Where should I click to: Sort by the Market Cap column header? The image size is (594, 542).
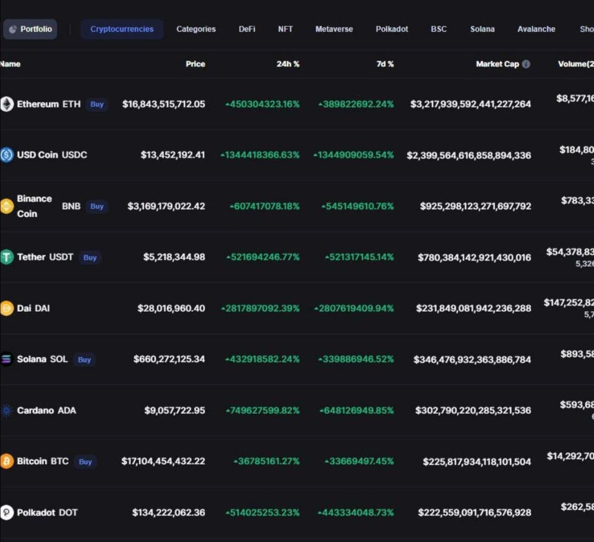pyautogui.click(x=497, y=64)
